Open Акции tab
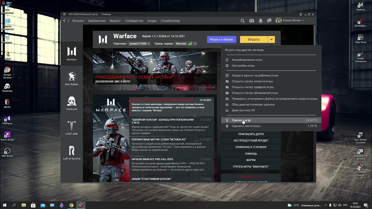372x209 pixels. pos(152,21)
